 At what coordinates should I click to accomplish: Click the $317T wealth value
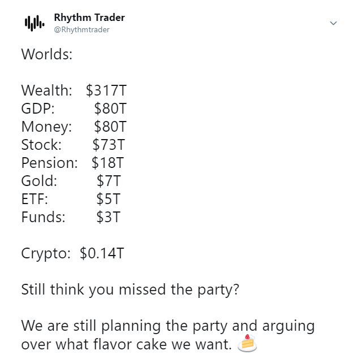pyautogui.click(x=106, y=90)
